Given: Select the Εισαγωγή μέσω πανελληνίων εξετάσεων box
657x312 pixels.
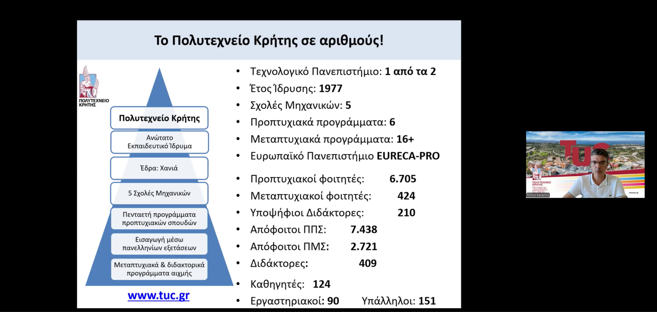Looking at the screenshot, I should click(159, 244).
